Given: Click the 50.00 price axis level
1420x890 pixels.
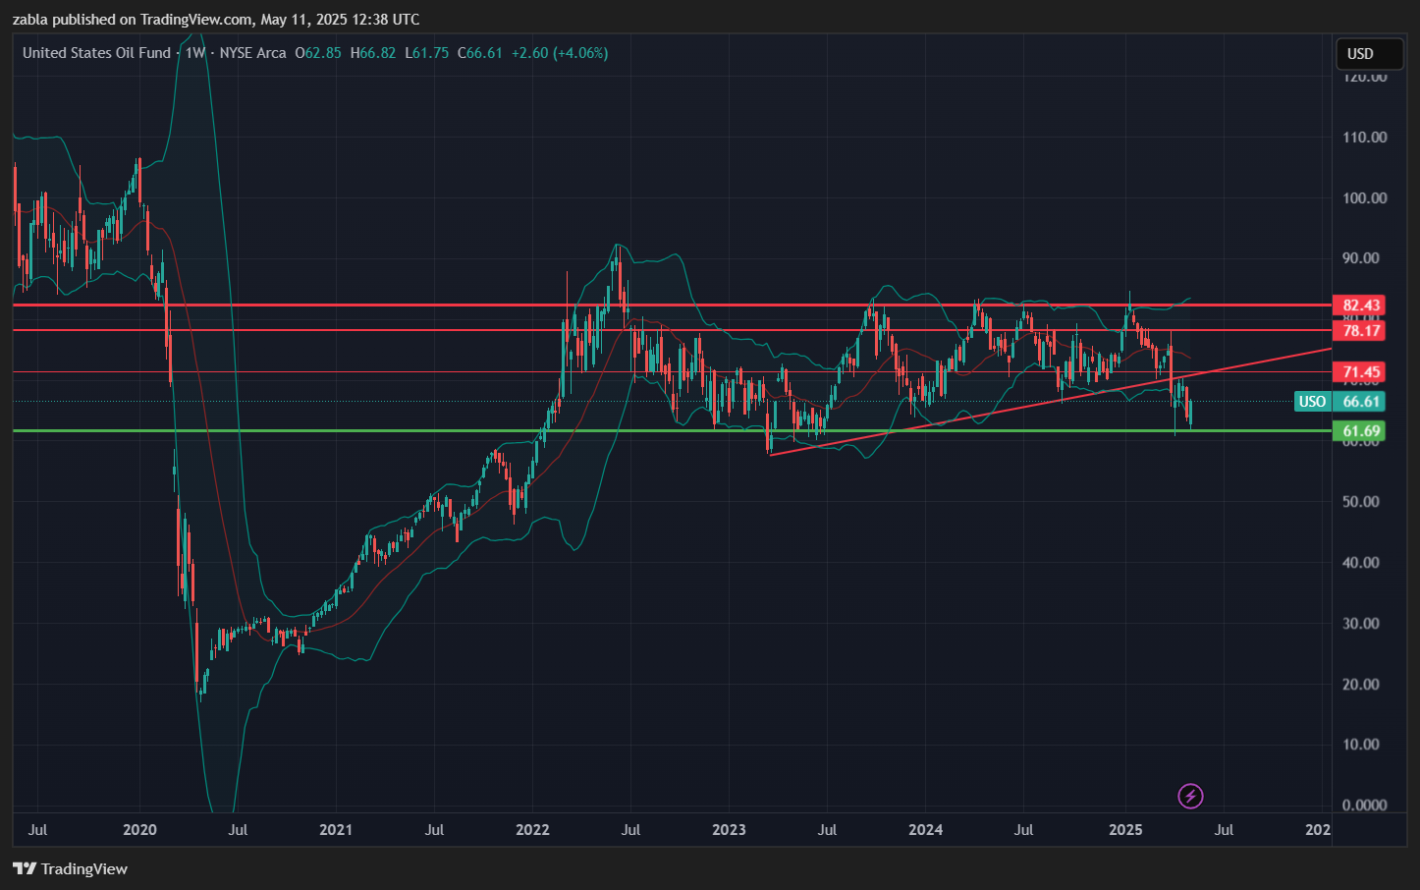Looking at the screenshot, I should pyautogui.click(x=1364, y=501).
